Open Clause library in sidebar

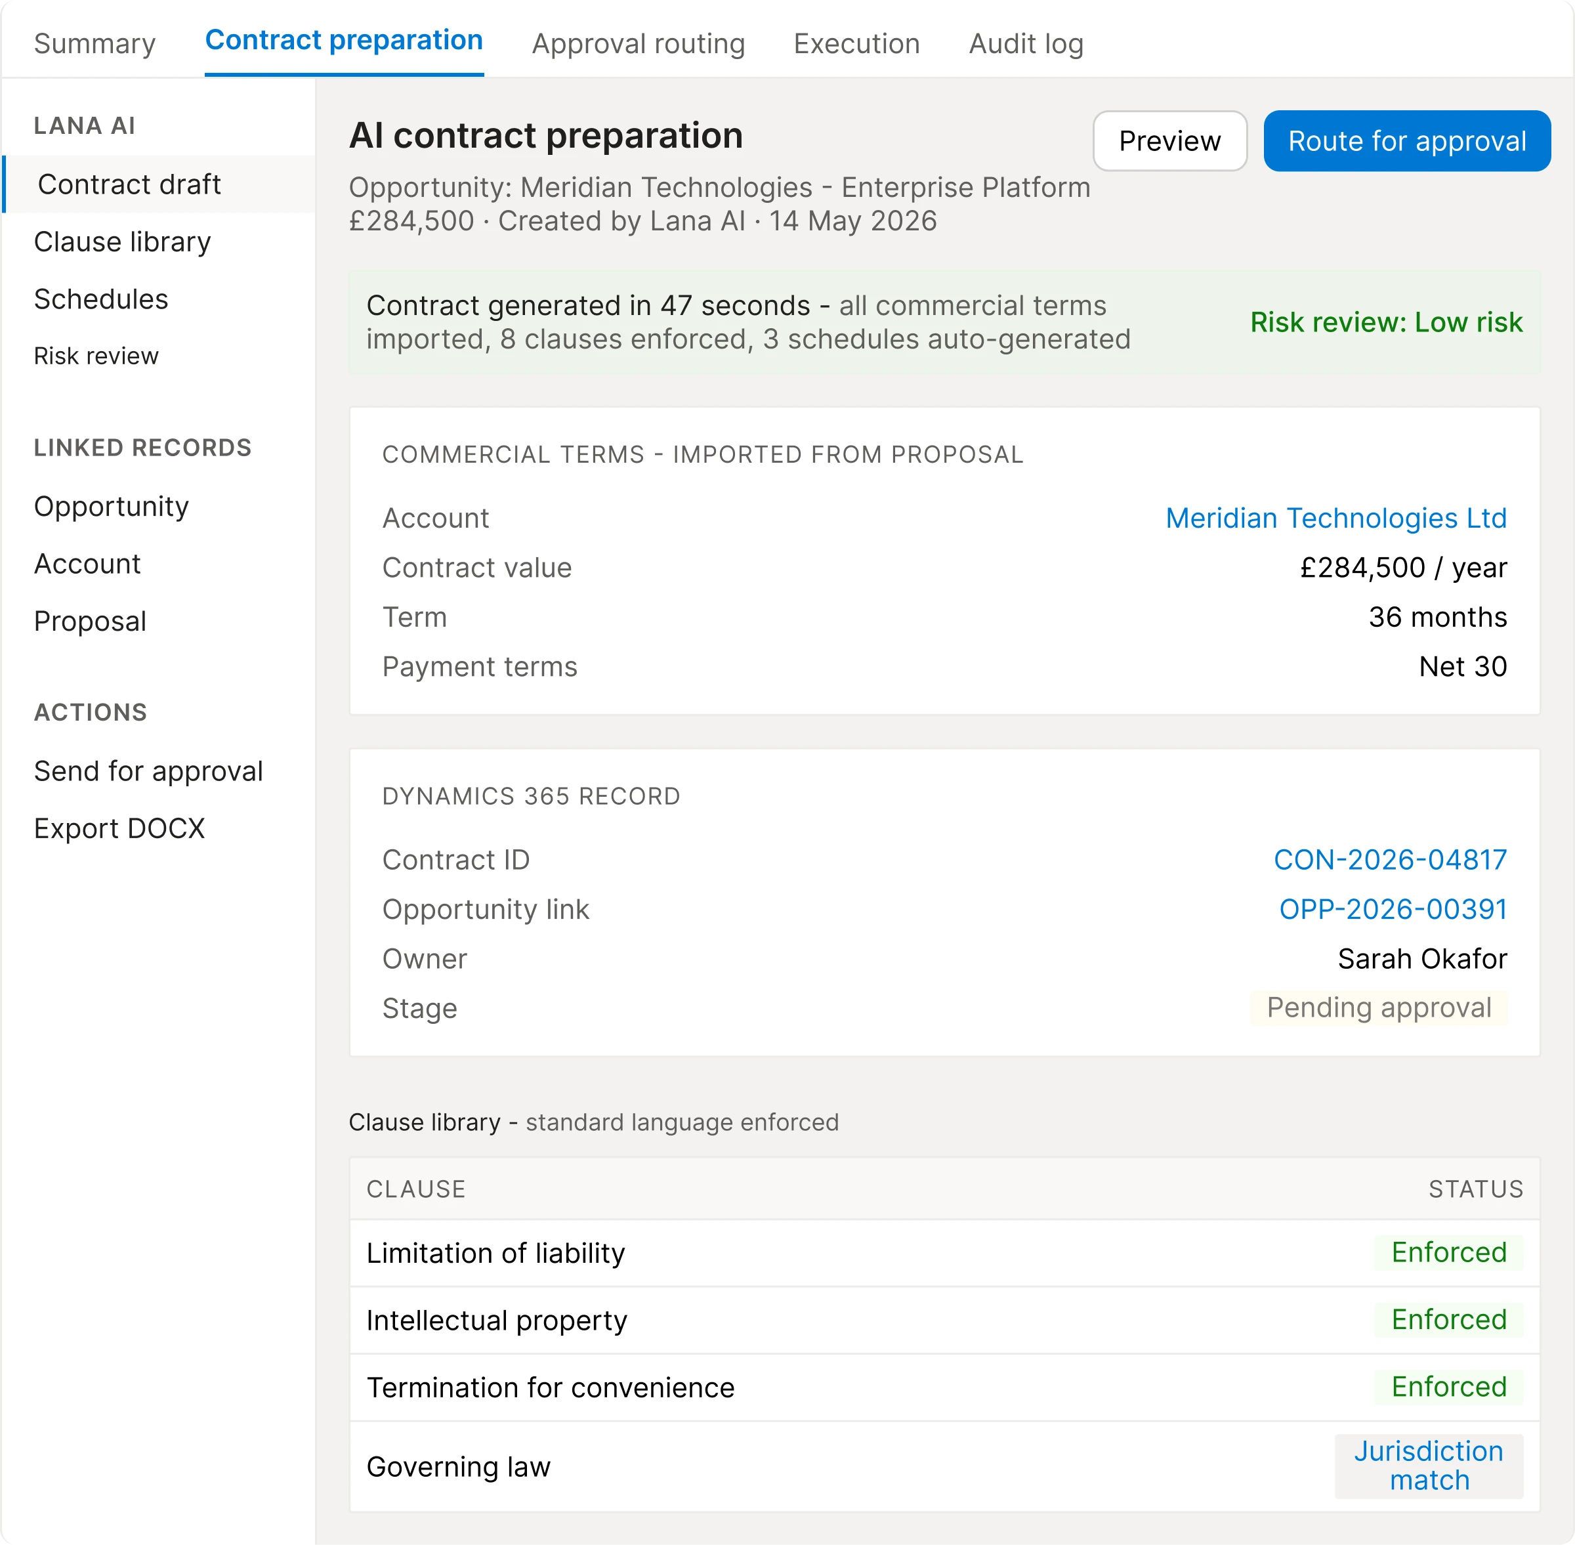click(x=123, y=242)
